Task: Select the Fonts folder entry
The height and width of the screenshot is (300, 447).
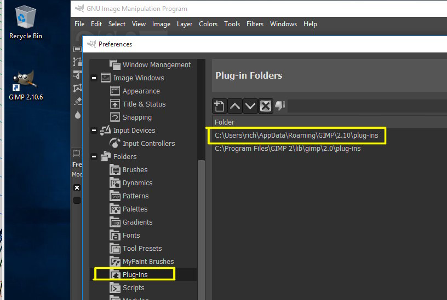Action: 131,235
